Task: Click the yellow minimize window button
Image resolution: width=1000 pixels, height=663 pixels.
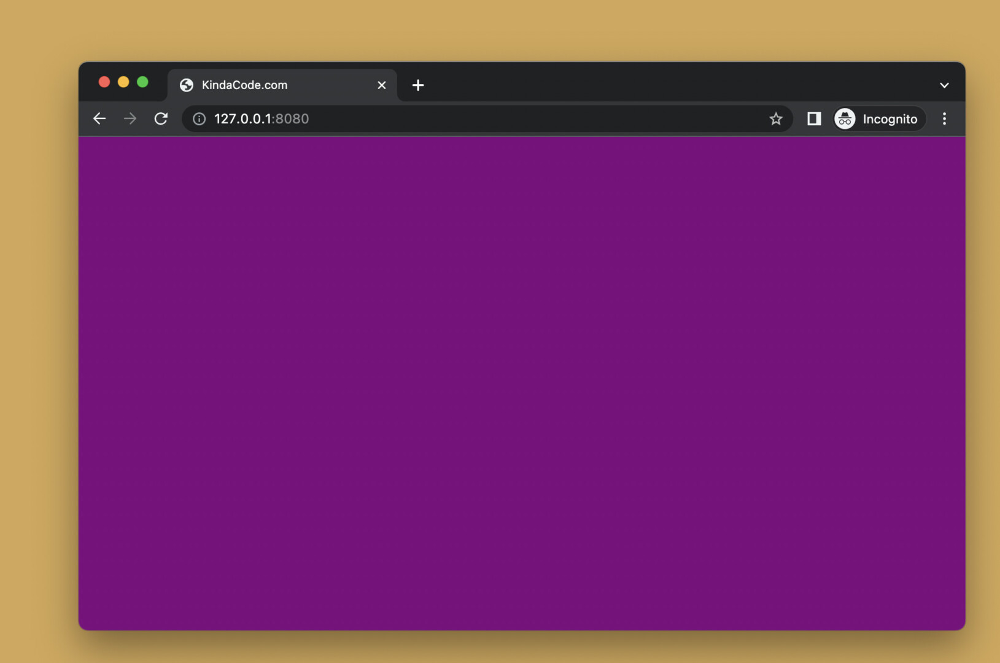Action: [x=123, y=82]
